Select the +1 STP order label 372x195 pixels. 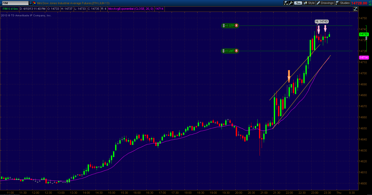tap(230, 26)
